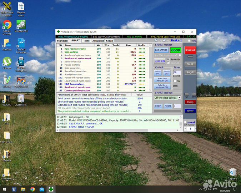This screenshot has width=241, height=193.
Task: Open the Advanced tab
Action: pyautogui.click(x=98, y=41)
